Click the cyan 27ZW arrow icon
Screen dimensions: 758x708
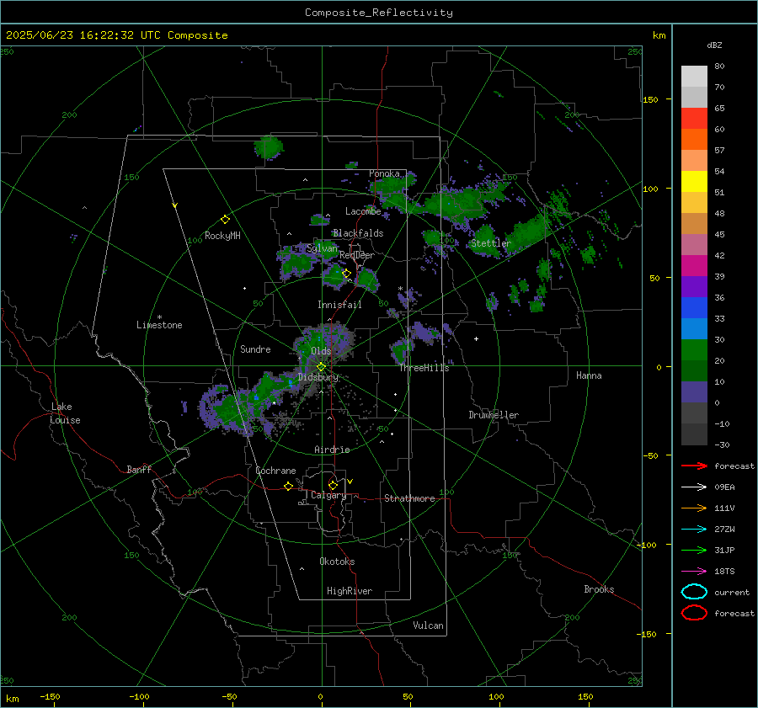(694, 530)
